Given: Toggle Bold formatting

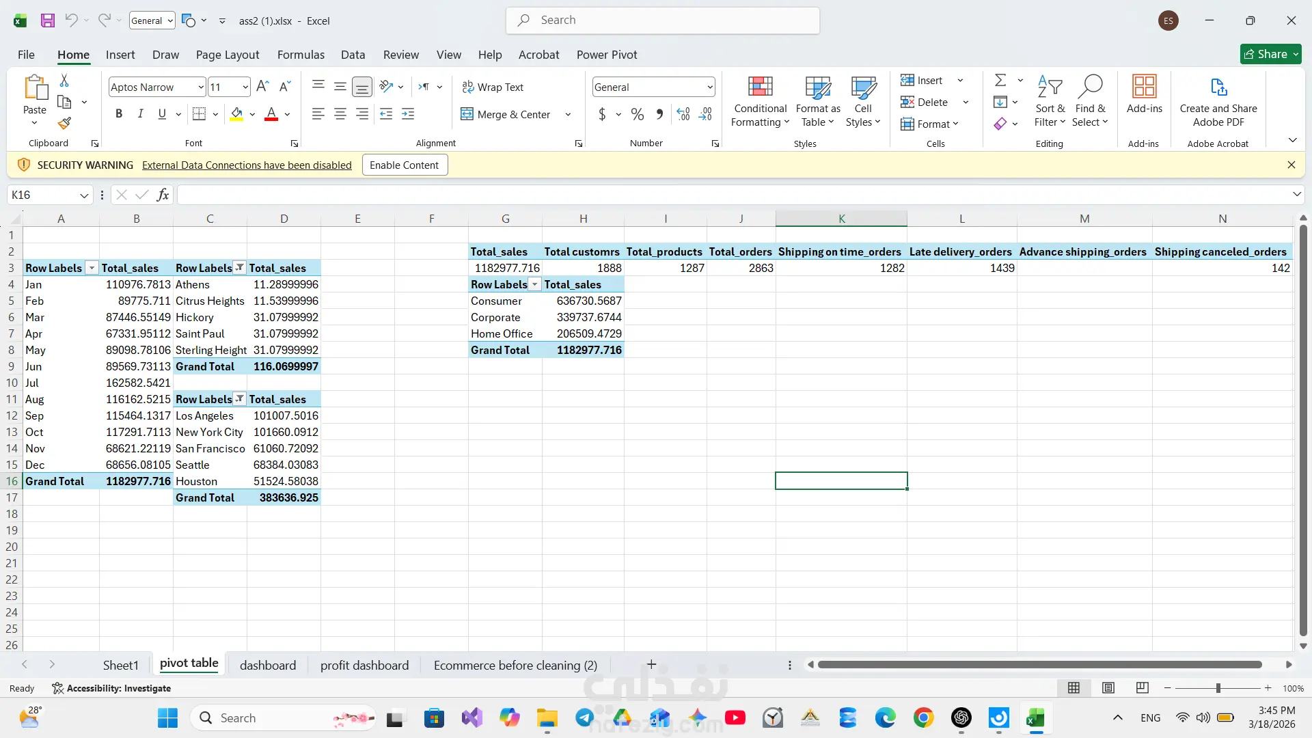Looking at the screenshot, I should 119,114.
